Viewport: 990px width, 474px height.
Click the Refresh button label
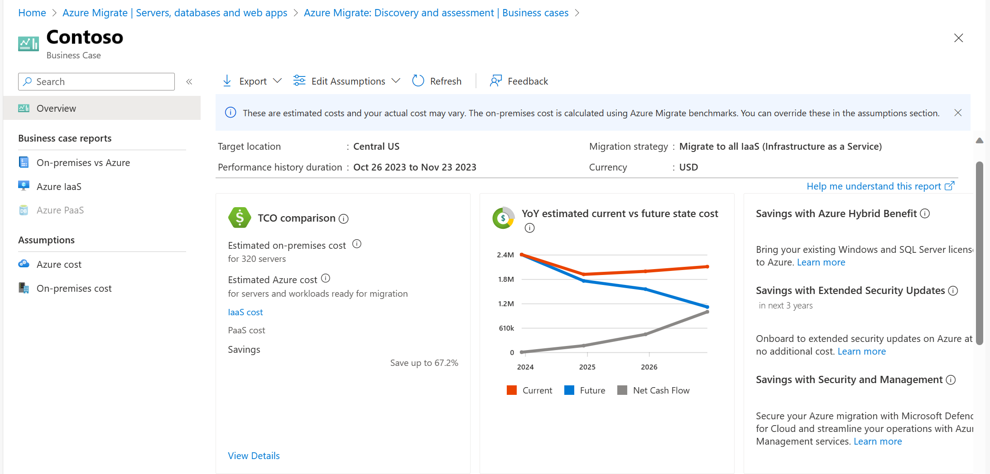[446, 81]
